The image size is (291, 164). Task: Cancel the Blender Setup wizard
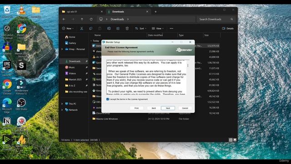pyautogui.click(x=185, y=108)
